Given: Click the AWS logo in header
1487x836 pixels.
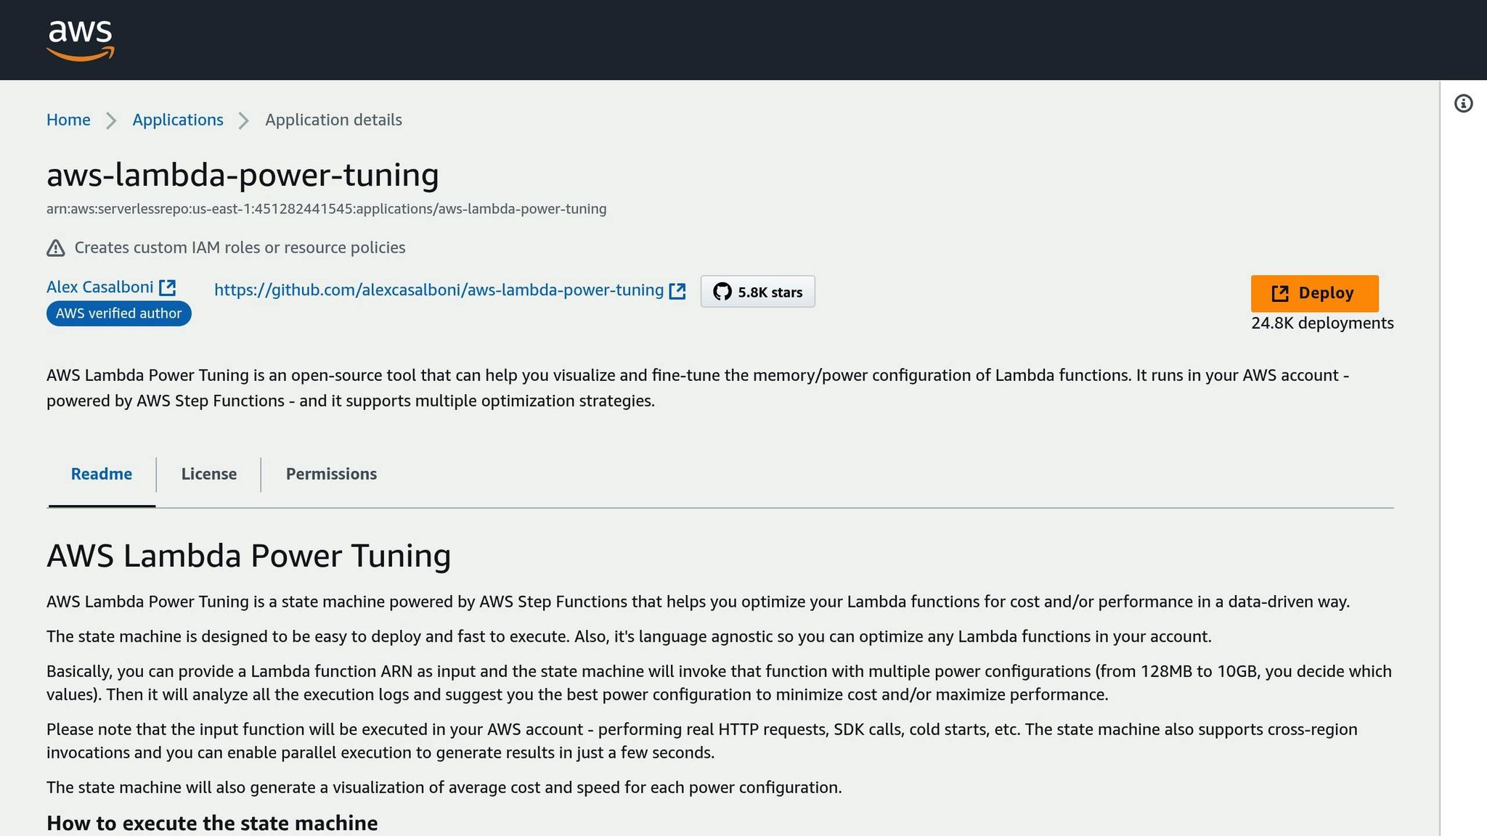Looking at the screenshot, I should (x=80, y=40).
